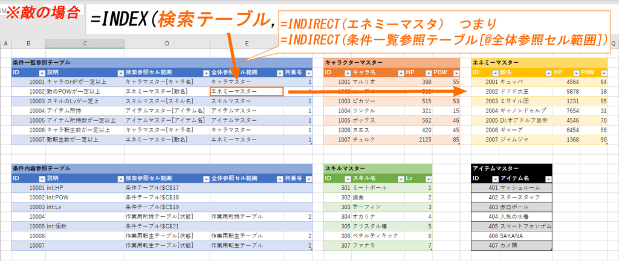The image size is (619, 261).
Task: Select column E header
Action: 247,43
